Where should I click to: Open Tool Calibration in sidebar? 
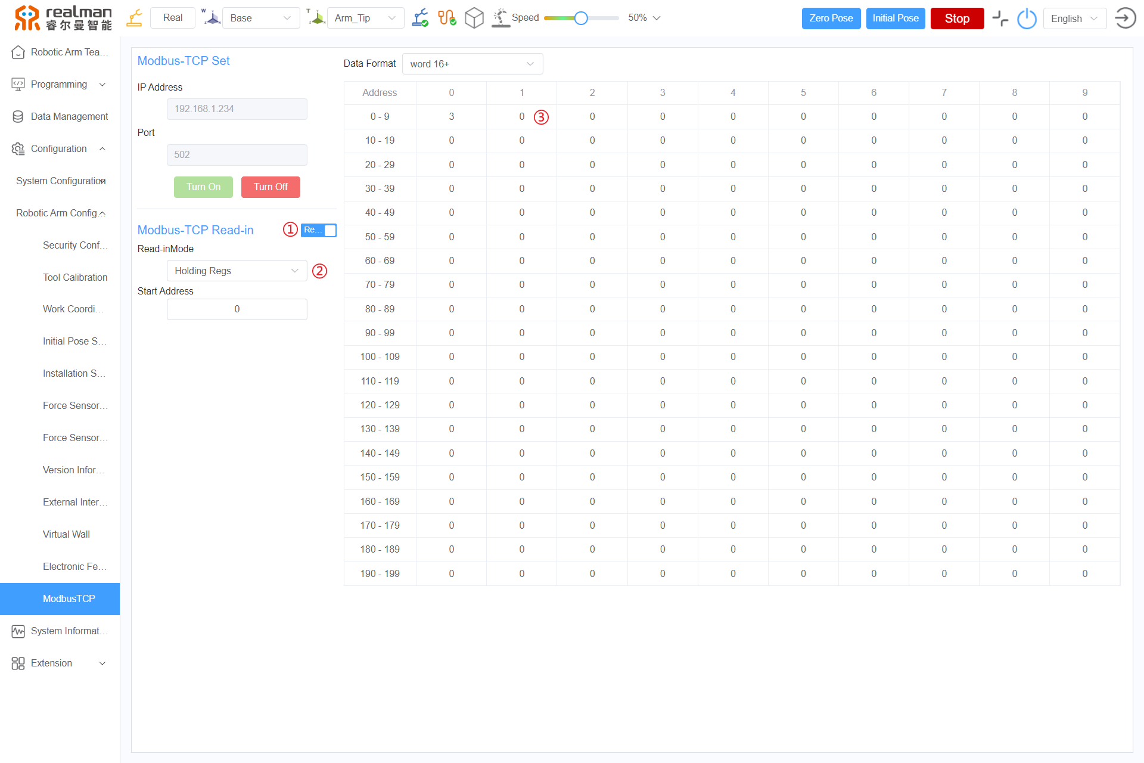(75, 277)
